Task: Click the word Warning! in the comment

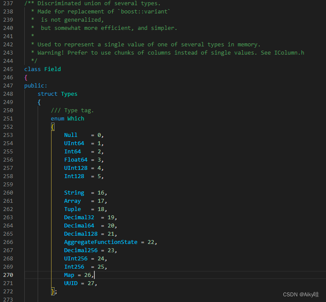Action: (x=51, y=53)
